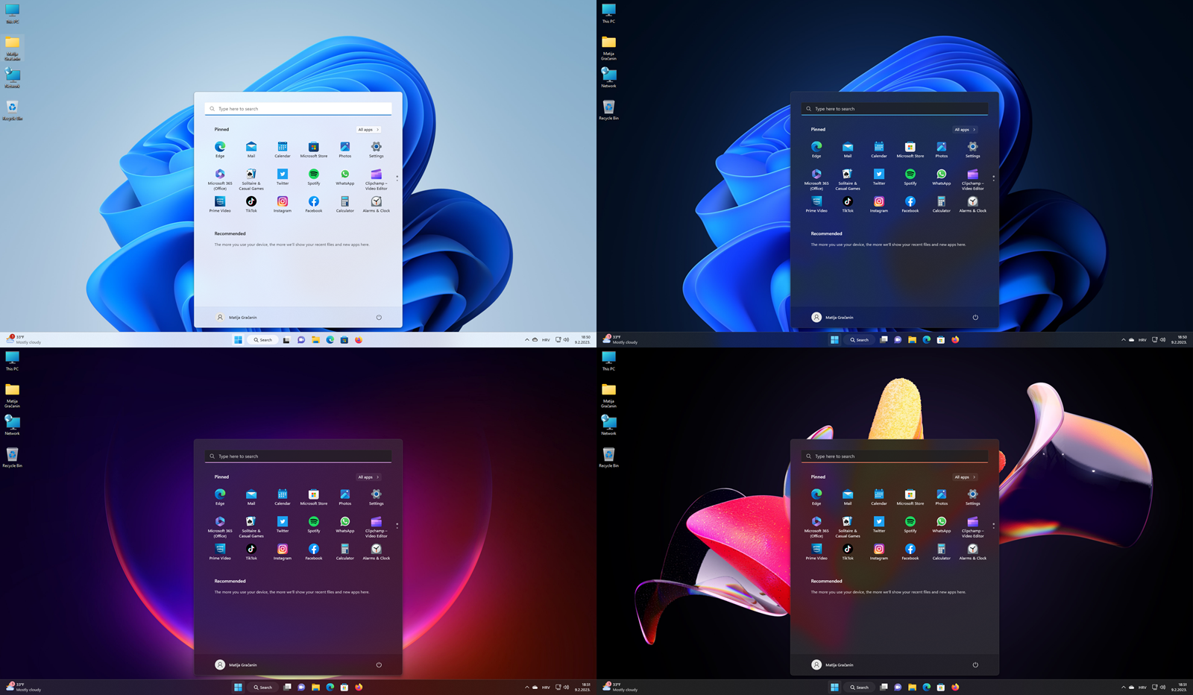Open Calendar in the dark blue bloom Start menu
The height and width of the screenshot is (695, 1193).
tap(879, 149)
